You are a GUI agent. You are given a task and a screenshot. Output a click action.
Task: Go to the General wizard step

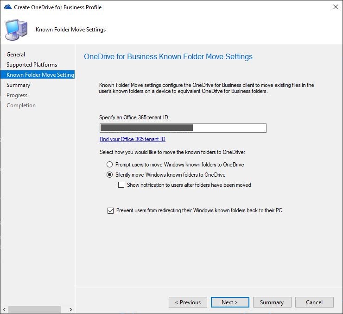click(x=16, y=54)
